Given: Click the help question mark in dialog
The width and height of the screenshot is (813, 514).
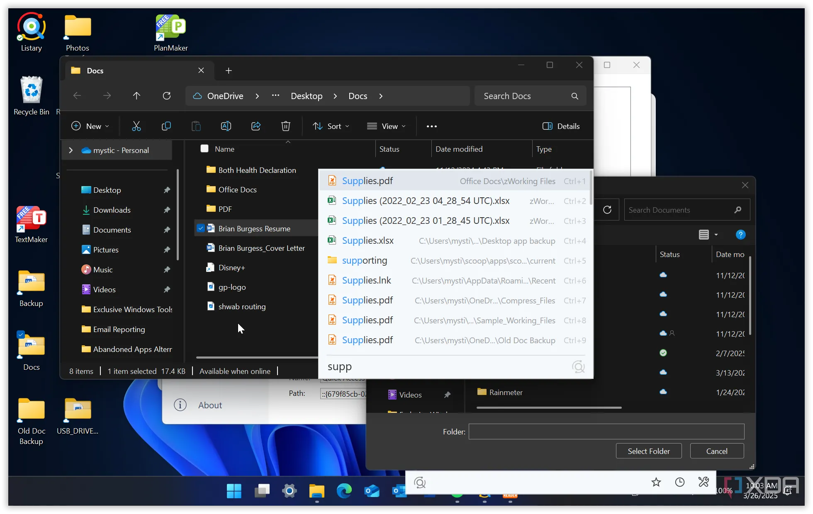Looking at the screenshot, I should [740, 235].
